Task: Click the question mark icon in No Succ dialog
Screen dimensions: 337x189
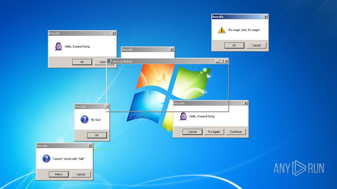Action: coord(84,119)
